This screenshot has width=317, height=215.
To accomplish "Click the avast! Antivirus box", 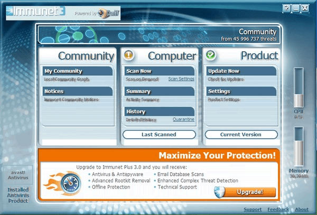I will click(18, 175).
